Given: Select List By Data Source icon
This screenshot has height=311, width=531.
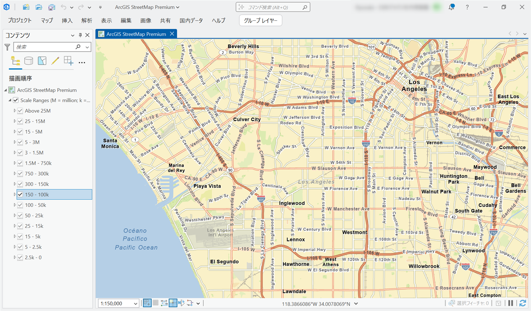Looking at the screenshot, I should (x=28, y=61).
